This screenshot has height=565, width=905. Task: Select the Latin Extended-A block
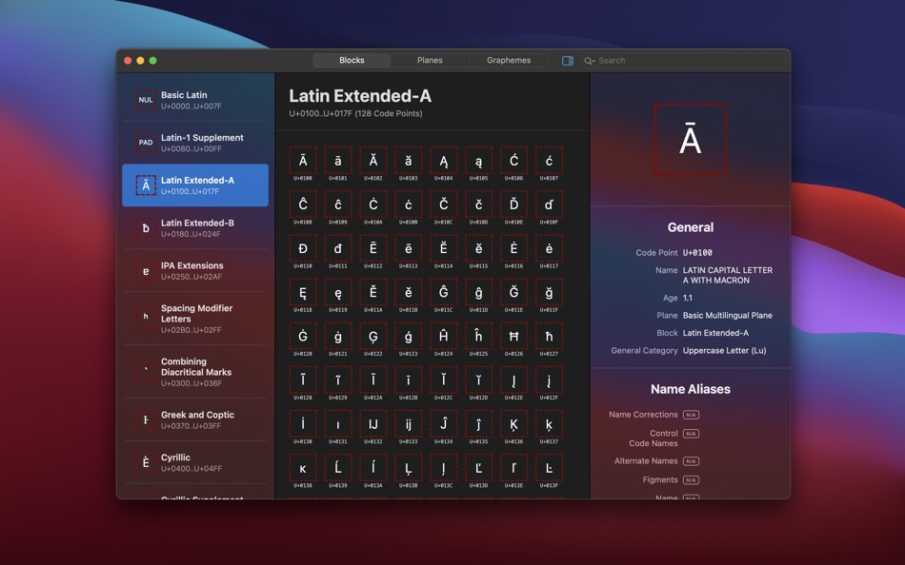coord(195,185)
